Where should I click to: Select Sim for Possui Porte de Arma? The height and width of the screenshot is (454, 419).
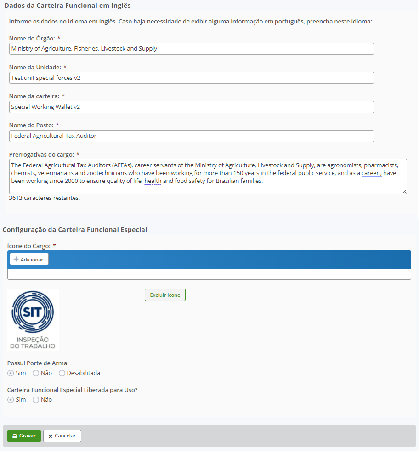[11, 373]
